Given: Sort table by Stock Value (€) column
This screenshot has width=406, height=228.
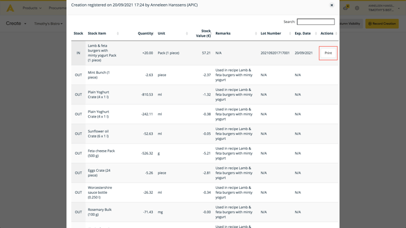Looking at the screenshot, I should coord(204,34).
